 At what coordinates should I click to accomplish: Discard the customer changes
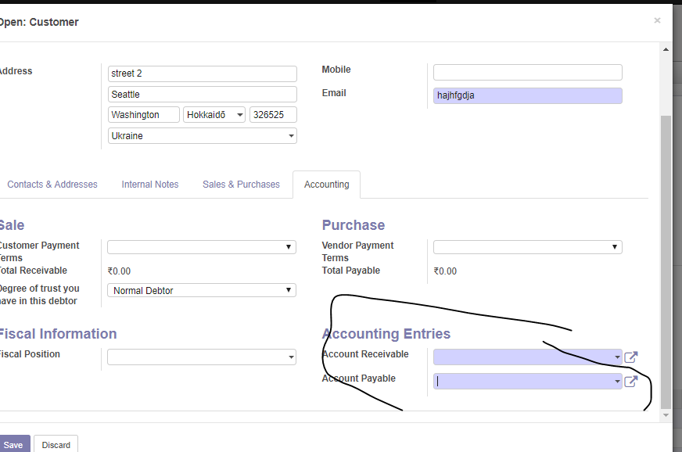[56, 445]
